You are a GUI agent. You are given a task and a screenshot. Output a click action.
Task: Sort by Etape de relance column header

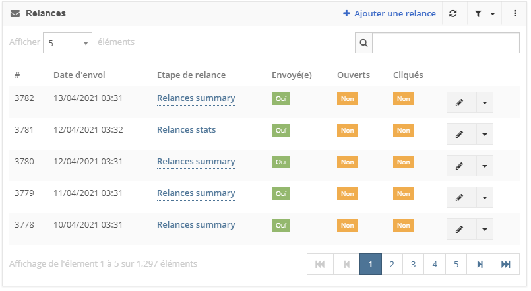(x=191, y=75)
